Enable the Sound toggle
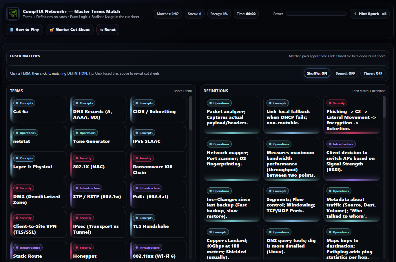The width and height of the screenshot is (396, 262). coord(345,73)
